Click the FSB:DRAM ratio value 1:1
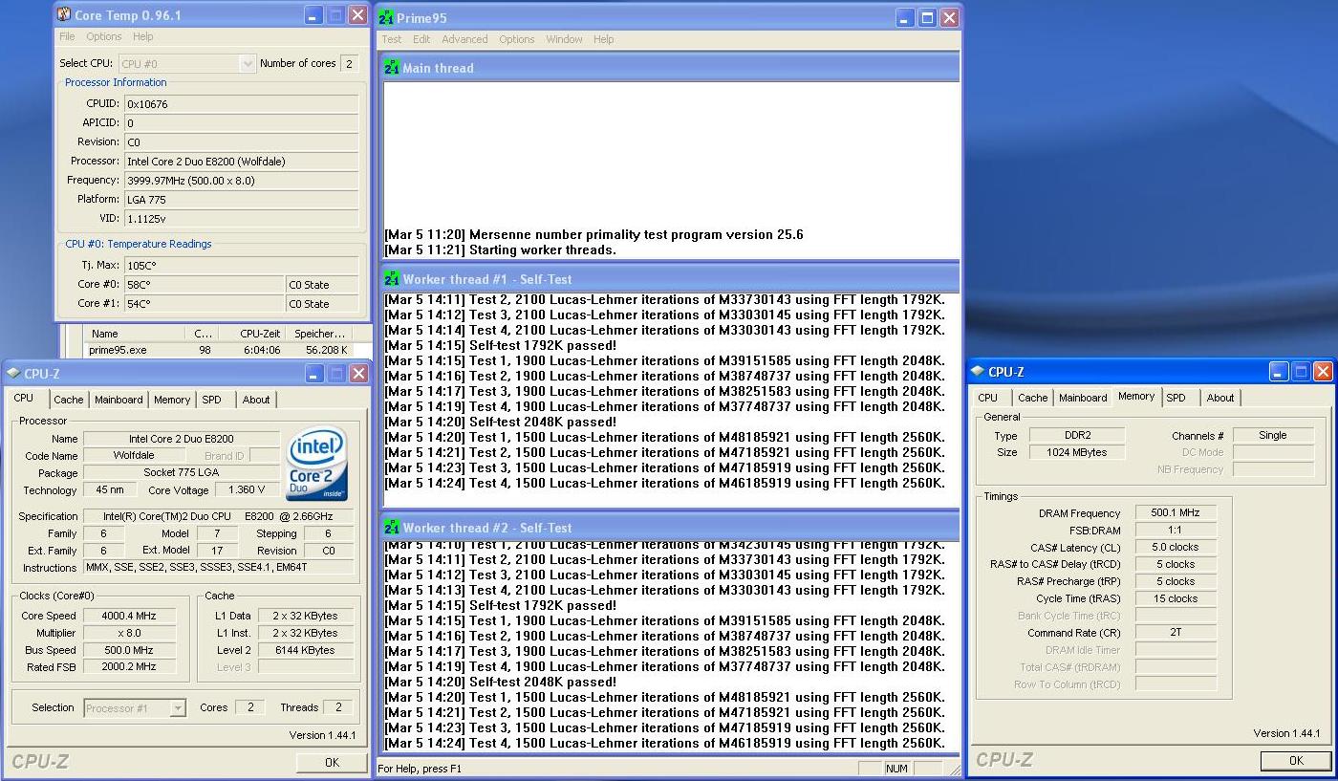Screen dimensions: 1338x781 pos(1176,531)
